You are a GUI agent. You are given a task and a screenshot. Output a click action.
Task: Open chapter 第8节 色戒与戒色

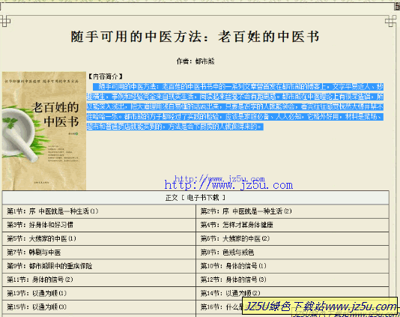coord(227,253)
